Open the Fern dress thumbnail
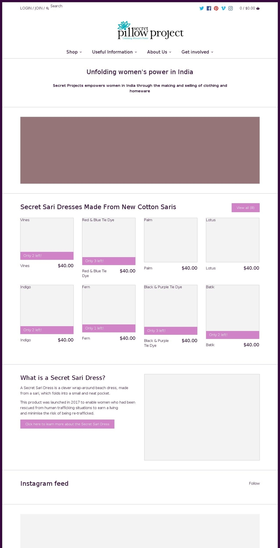 (109, 308)
